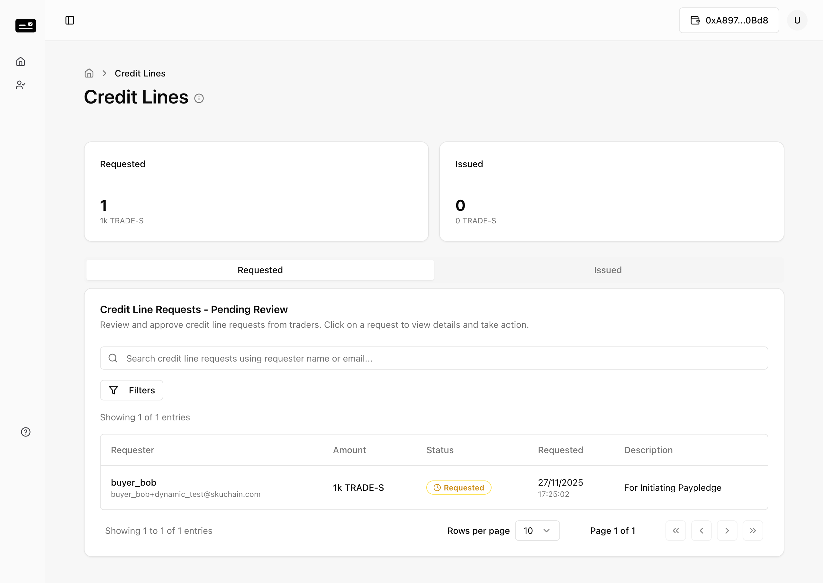The image size is (823, 583).
Task: Open Rows per page dropdown
Action: [x=538, y=531]
